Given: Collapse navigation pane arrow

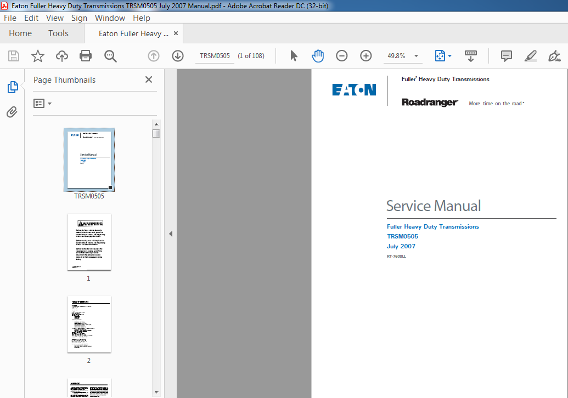Looking at the screenshot, I should [171, 234].
